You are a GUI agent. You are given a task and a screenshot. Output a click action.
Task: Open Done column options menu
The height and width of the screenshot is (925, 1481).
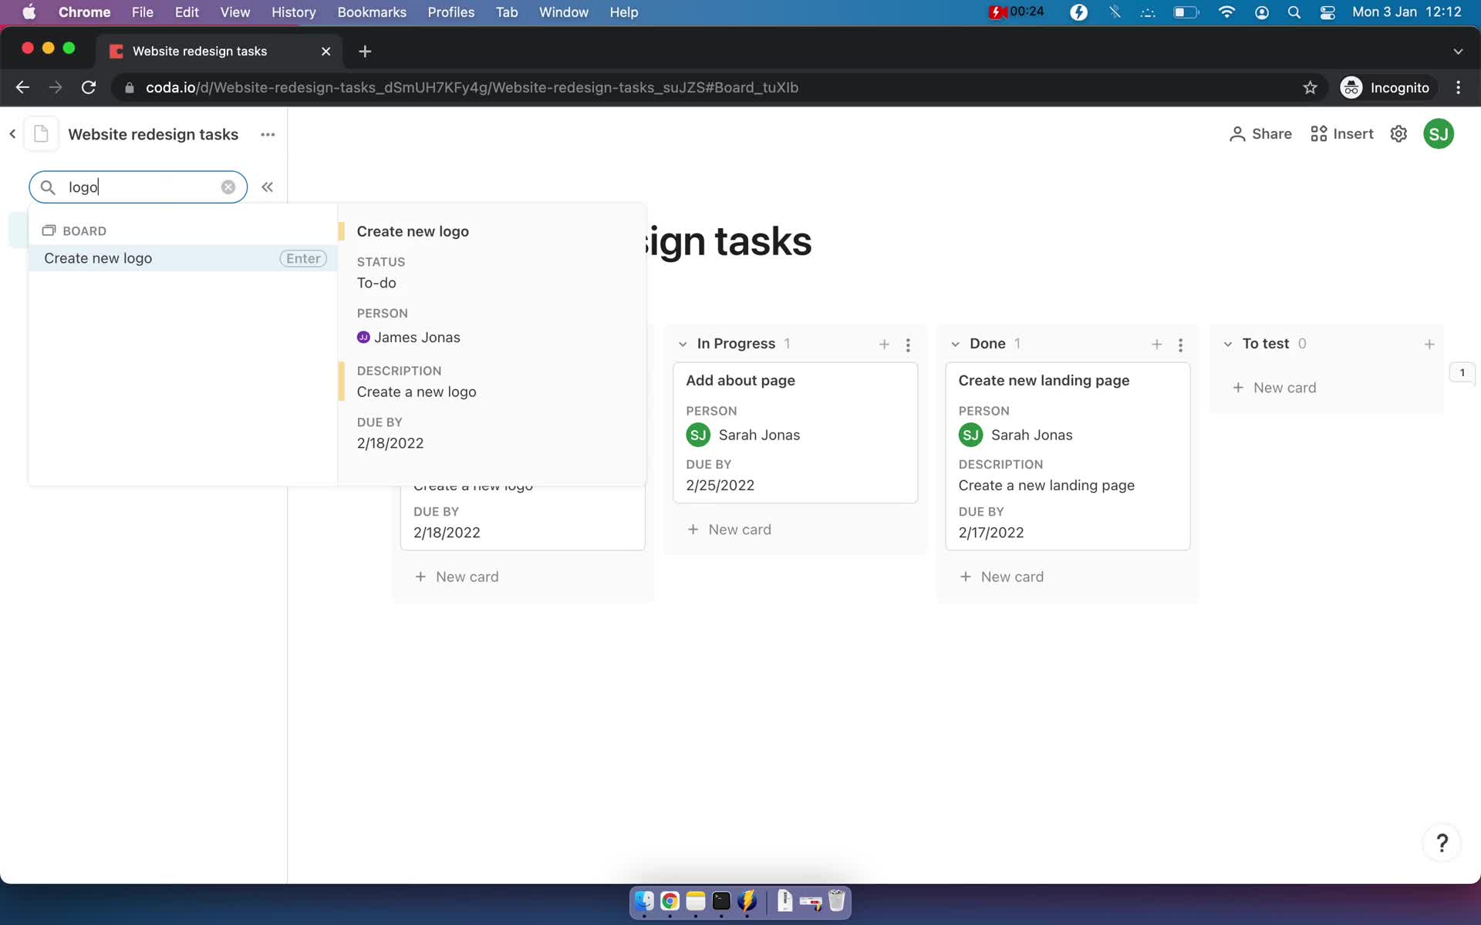coord(1180,345)
